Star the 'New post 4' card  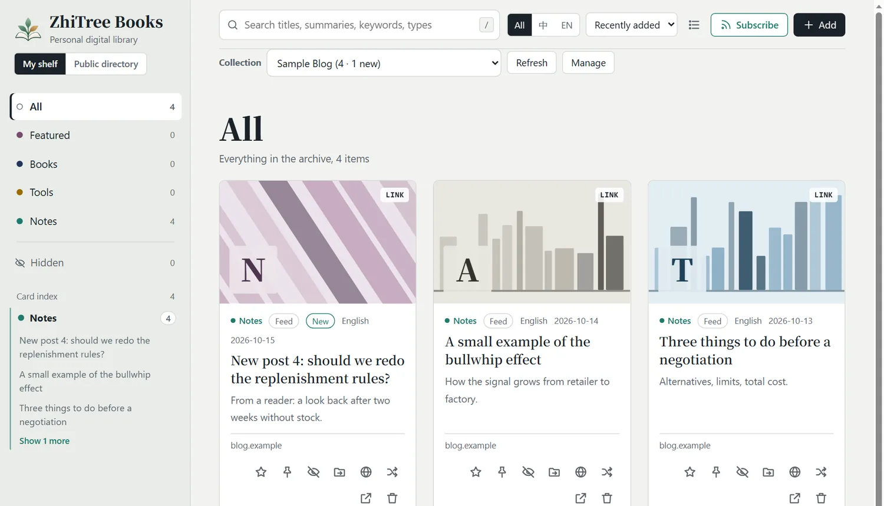tap(261, 472)
